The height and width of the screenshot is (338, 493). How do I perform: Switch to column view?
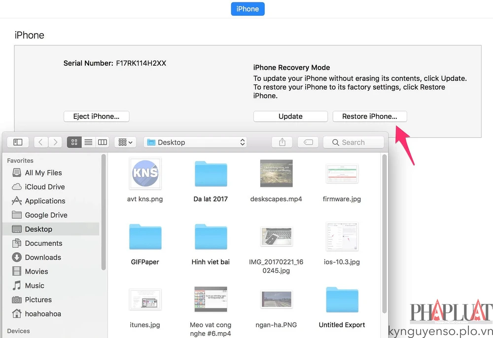(102, 142)
